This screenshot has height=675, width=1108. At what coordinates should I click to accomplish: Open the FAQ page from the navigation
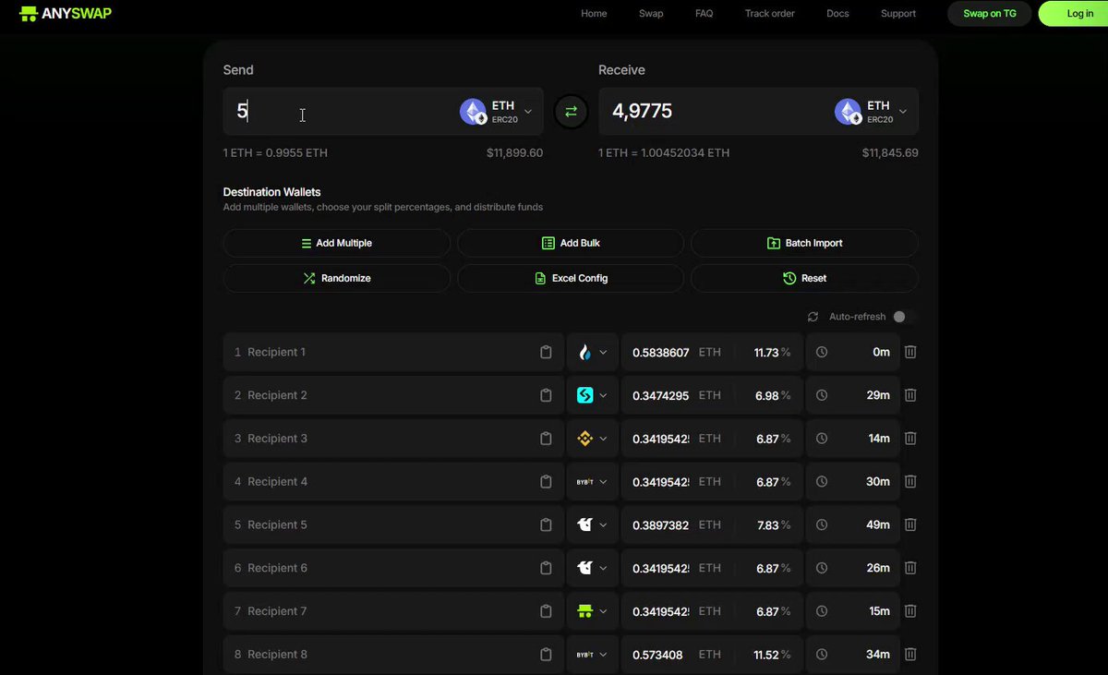tap(704, 14)
